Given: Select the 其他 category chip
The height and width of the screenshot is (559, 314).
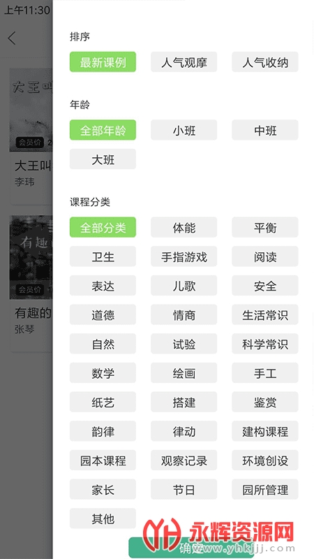Looking at the screenshot, I should [103, 518].
